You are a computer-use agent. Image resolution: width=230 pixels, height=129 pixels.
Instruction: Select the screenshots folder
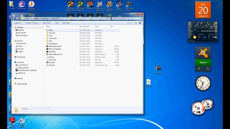click(83, 38)
